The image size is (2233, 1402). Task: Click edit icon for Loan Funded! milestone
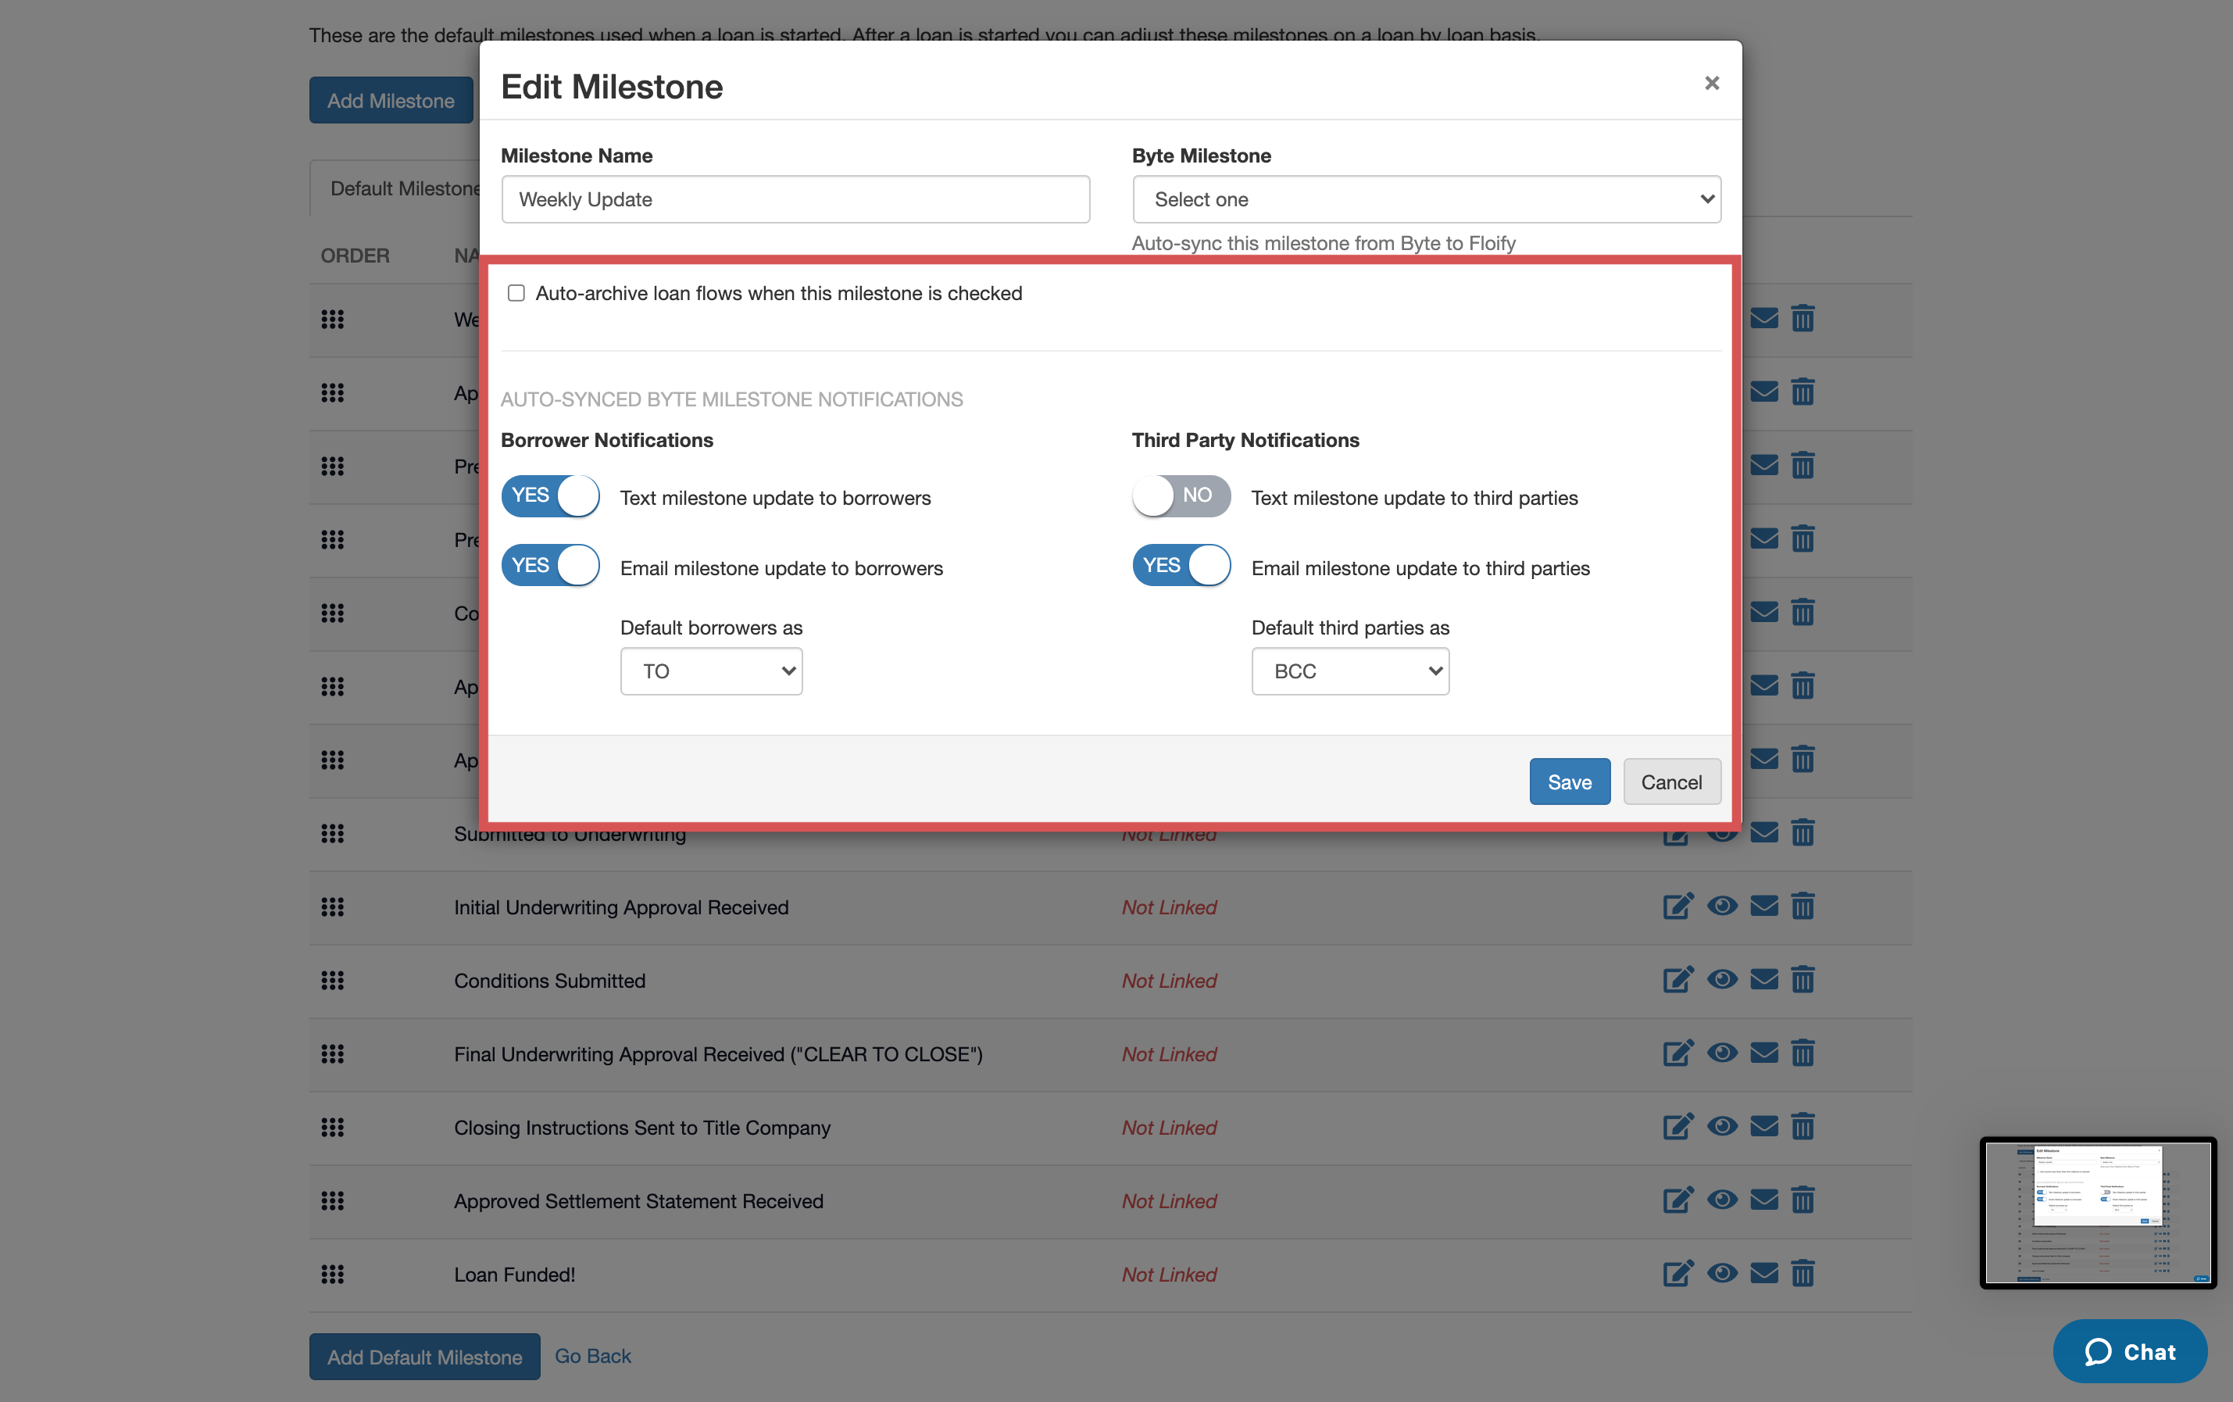pyautogui.click(x=1677, y=1273)
